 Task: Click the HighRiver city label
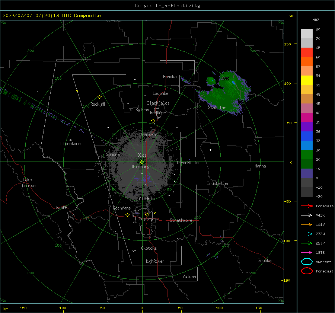[154, 261]
